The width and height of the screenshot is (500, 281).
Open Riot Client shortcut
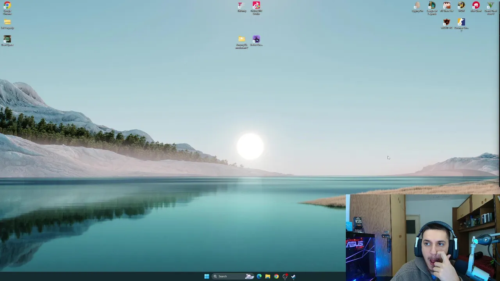click(476, 7)
